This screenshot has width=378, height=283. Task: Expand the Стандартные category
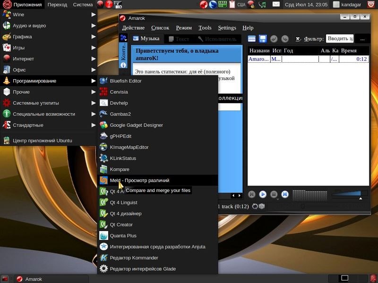49,125
